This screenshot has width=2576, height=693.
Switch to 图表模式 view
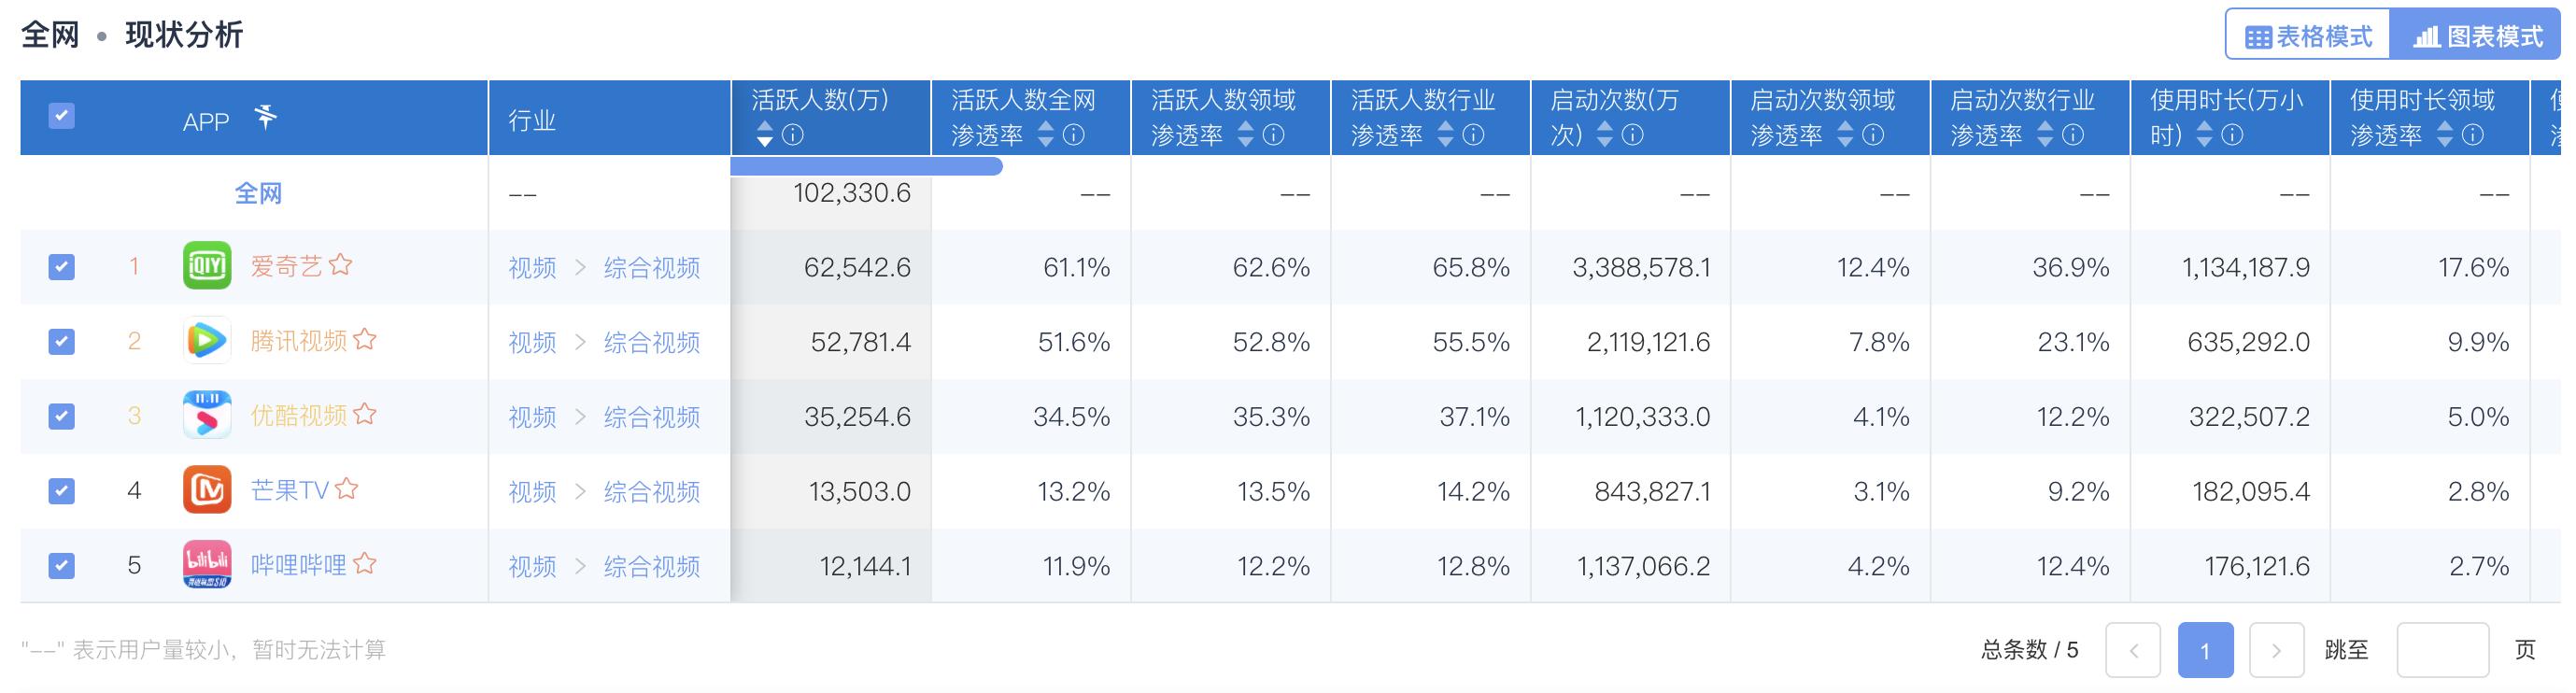click(x=2478, y=37)
